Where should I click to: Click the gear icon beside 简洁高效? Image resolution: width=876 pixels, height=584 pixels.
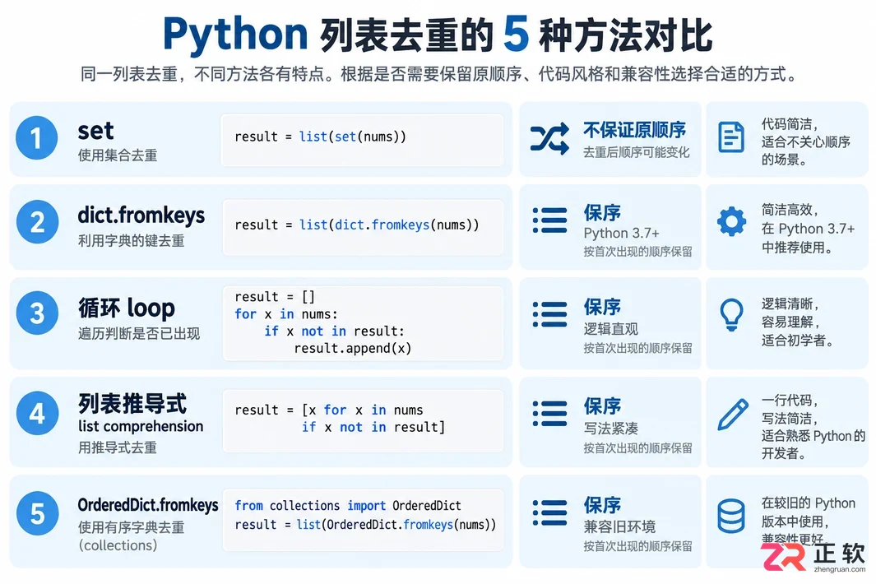tap(731, 221)
